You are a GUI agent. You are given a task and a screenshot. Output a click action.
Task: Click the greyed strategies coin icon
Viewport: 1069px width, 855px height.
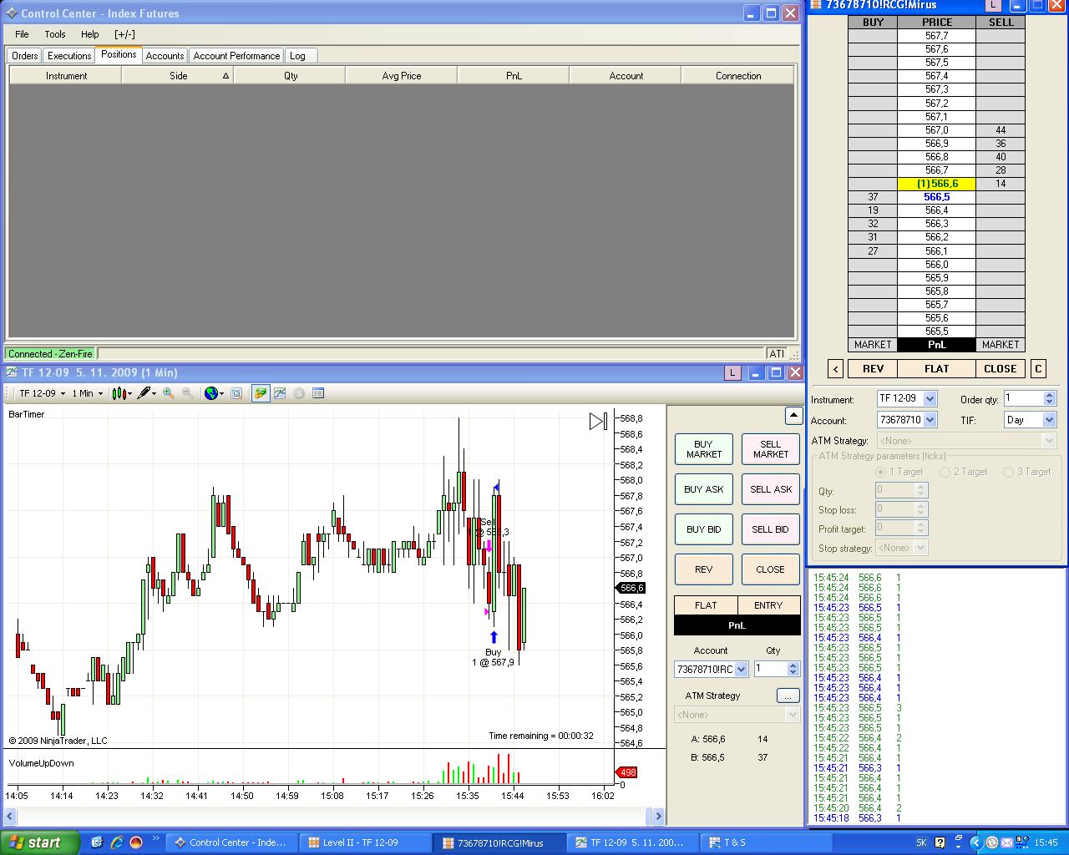click(299, 393)
